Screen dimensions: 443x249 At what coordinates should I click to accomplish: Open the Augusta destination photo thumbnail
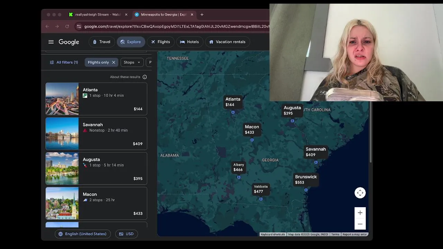(x=62, y=168)
